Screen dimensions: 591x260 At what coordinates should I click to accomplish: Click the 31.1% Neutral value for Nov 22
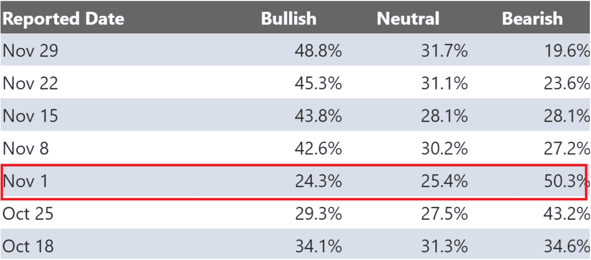(x=444, y=83)
